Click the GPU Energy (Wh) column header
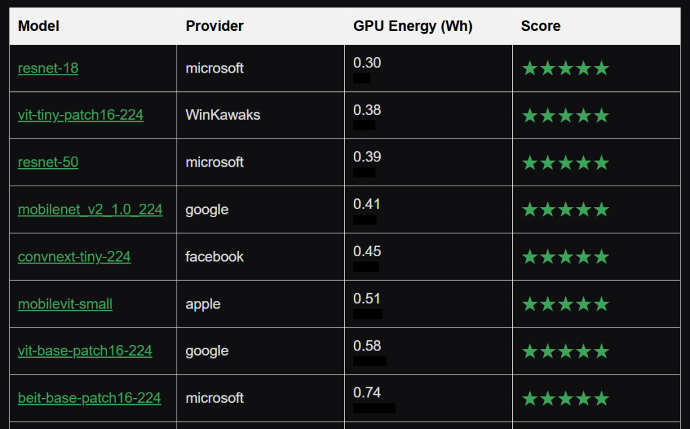 (412, 26)
